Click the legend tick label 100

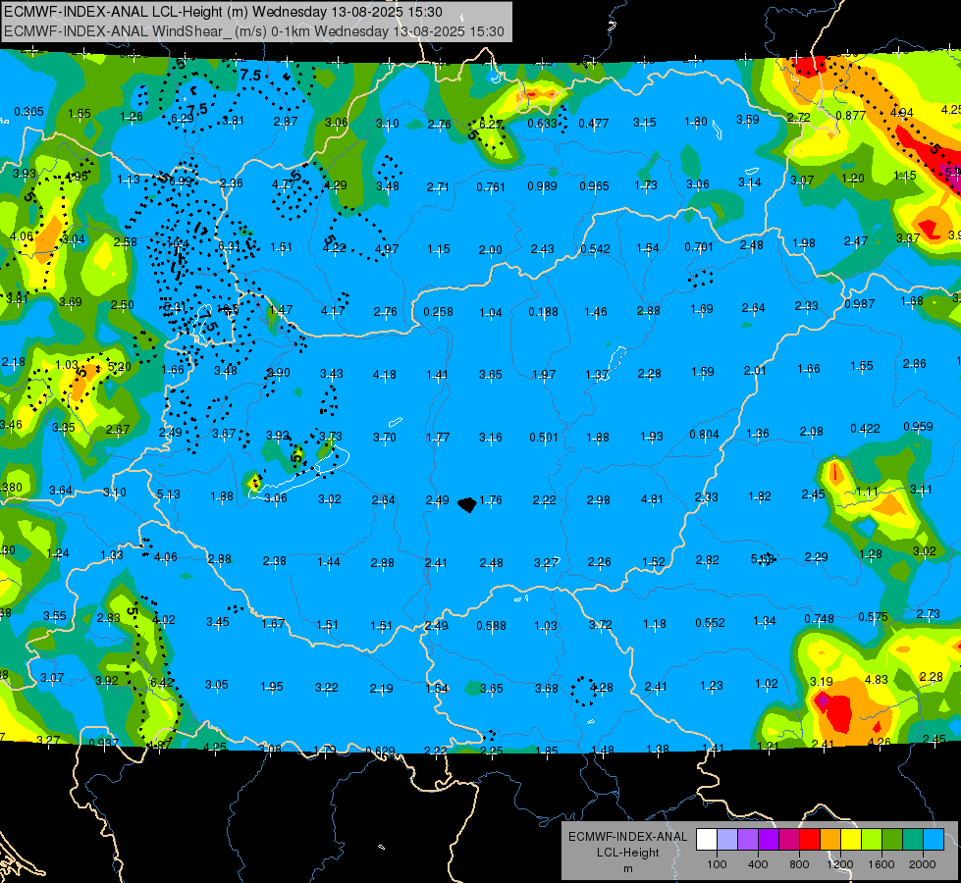pyautogui.click(x=717, y=864)
